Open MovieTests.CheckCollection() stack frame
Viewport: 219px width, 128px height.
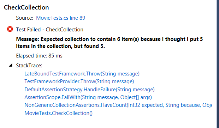pos(59,113)
